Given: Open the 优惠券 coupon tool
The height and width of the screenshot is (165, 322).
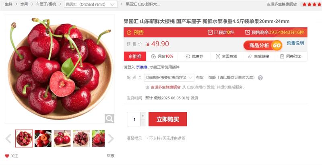Looking at the screenshot, I should [194, 56].
